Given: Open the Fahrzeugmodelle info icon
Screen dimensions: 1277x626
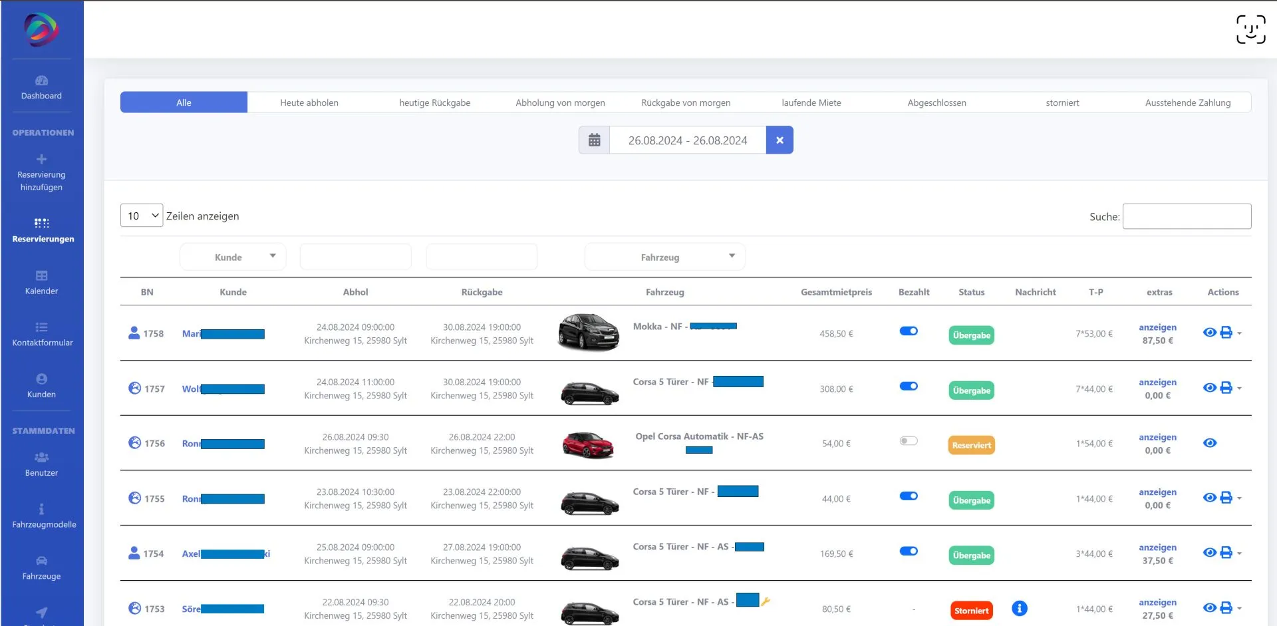Looking at the screenshot, I should pos(41,509).
